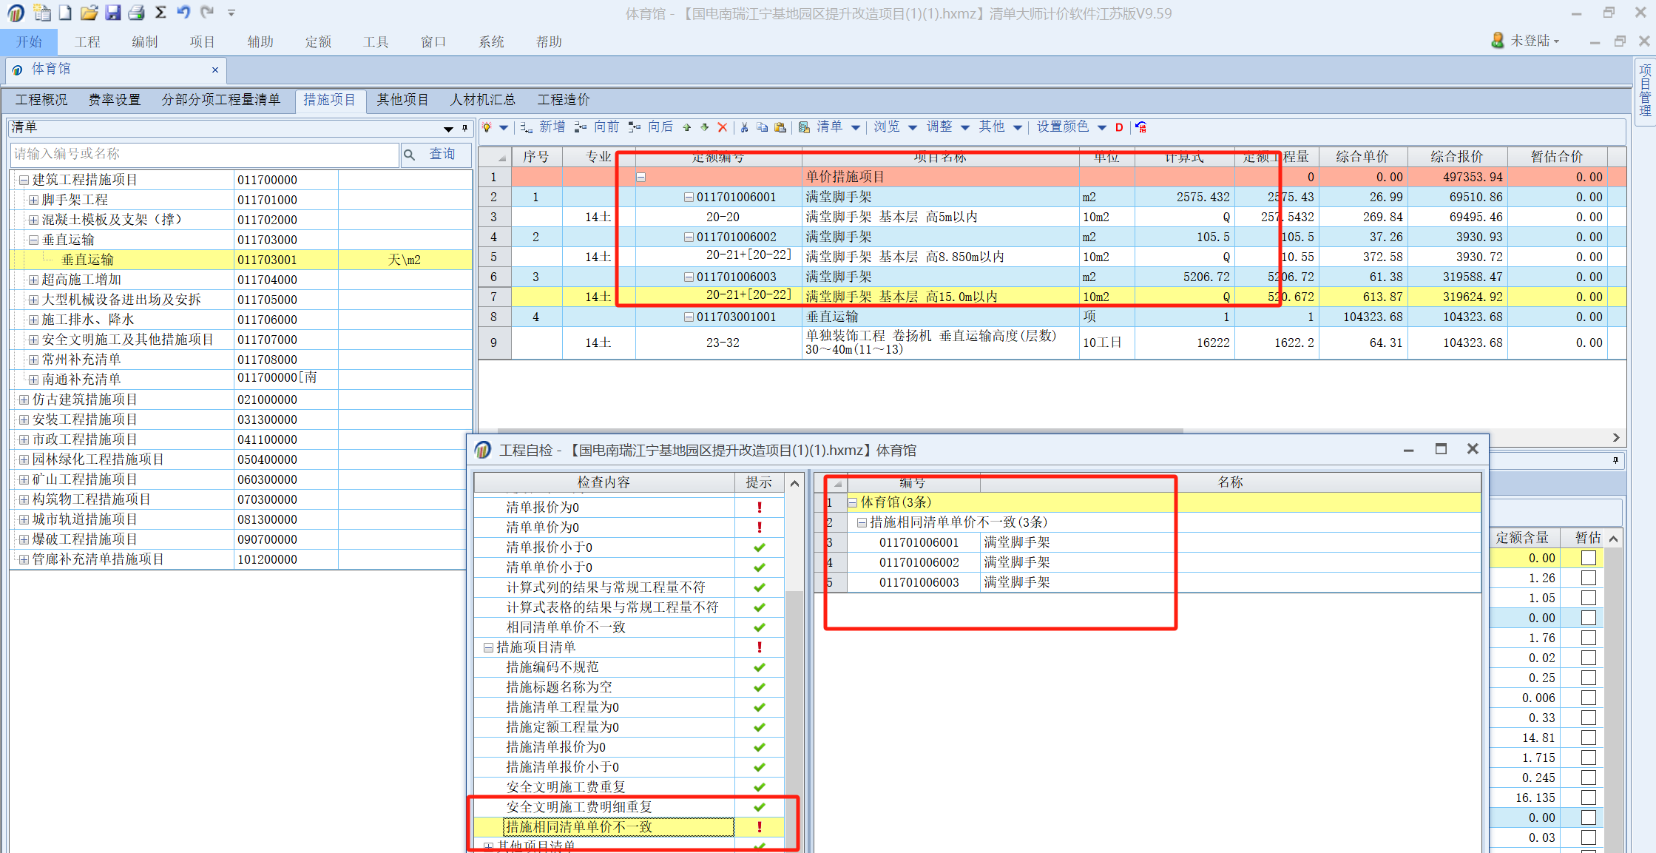Close the 体育馆 document tab
Viewport: 1656px width, 853px height.
point(215,70)
